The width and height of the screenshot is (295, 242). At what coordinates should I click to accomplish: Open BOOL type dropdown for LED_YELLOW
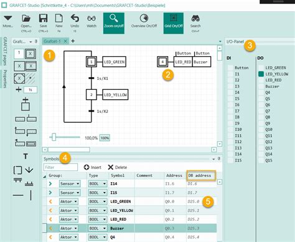[98, 210]
